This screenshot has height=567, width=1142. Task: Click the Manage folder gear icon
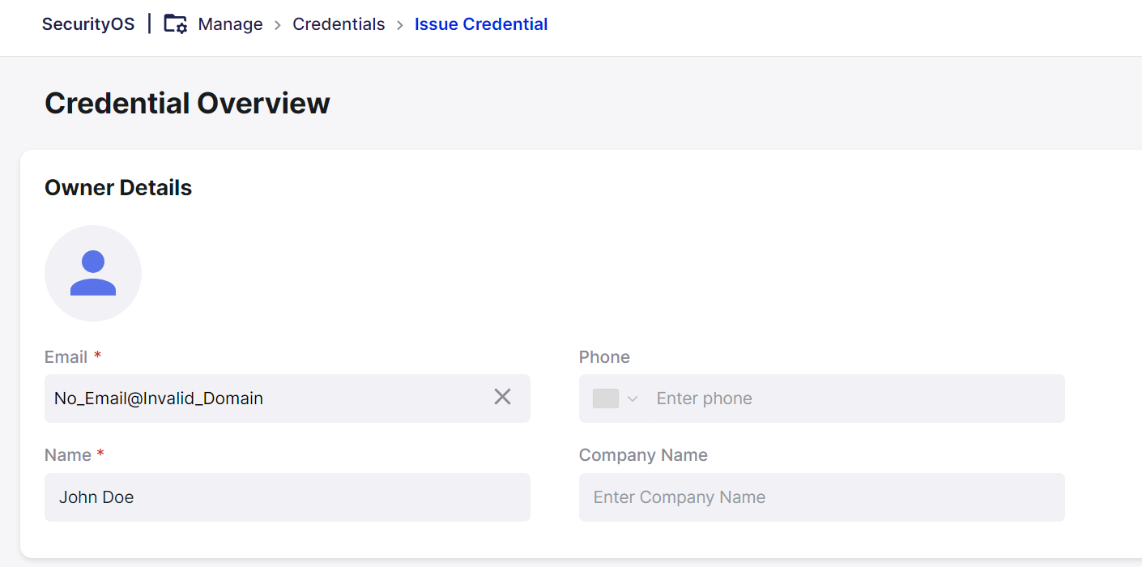tap(174, 24)
